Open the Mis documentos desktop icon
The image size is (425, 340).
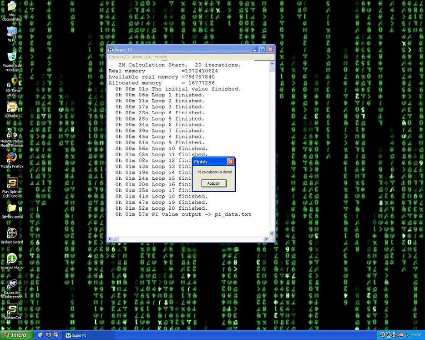coord(12,11)
